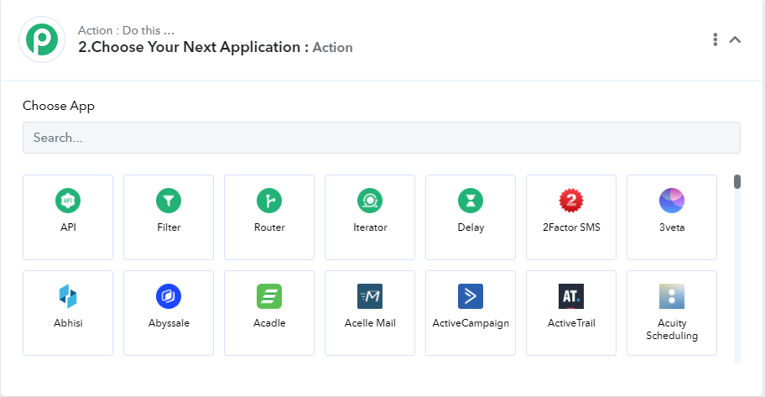The width and height of the screenshot is (765, 397).
Task: Click the 'Action : Do this ...' text
Action: (126, 30)
